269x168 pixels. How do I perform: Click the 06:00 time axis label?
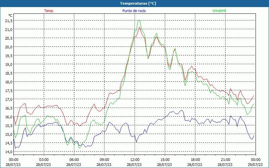74,160
